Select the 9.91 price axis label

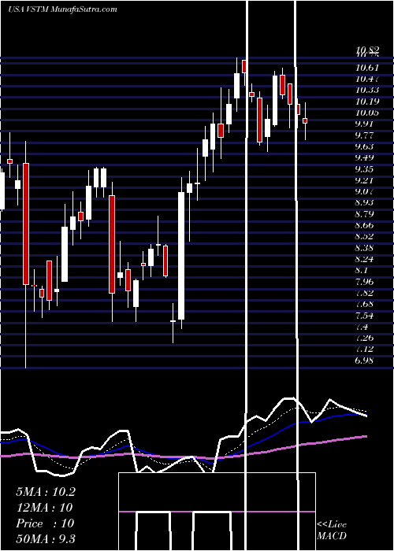365,124
